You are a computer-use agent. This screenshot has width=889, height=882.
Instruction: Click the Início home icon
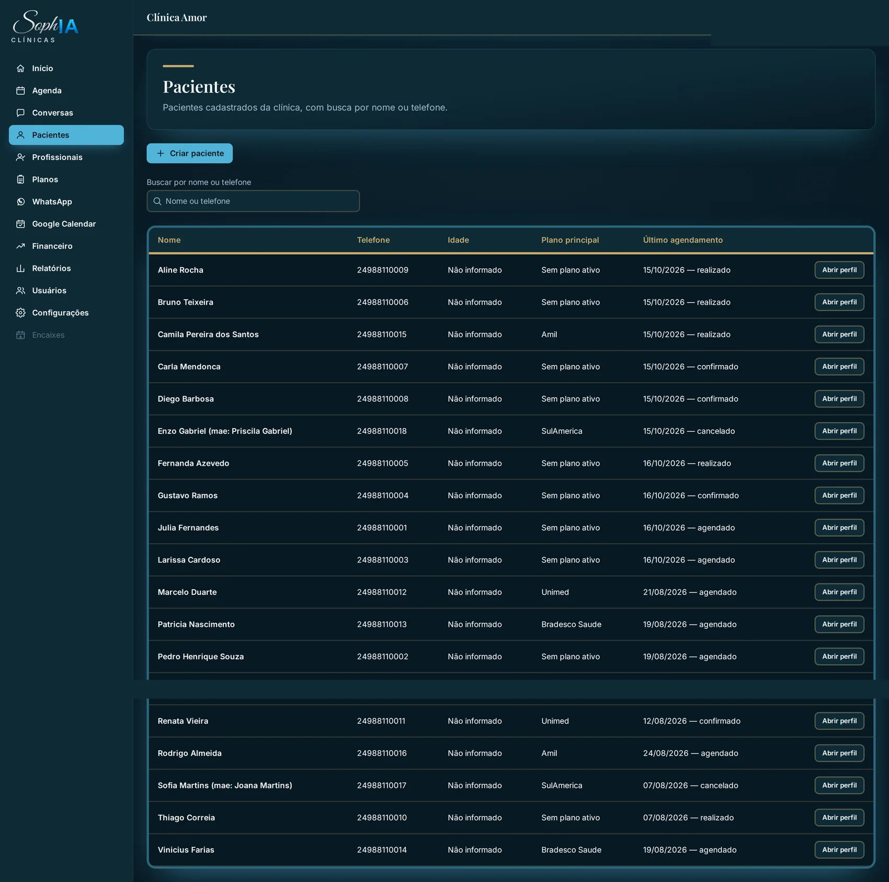pyautogui.click(x=20, y=68)
